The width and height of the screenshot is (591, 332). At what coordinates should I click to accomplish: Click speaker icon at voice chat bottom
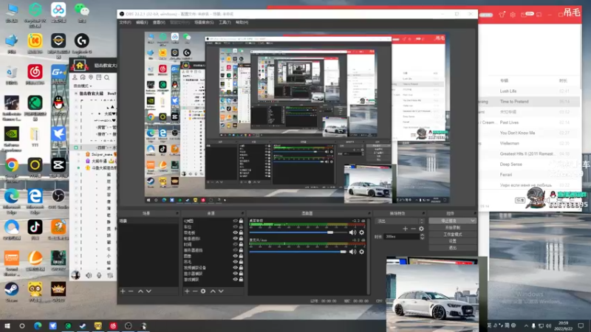89,275
